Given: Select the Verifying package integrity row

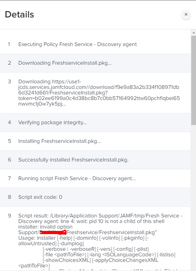Looking at the screenshot, I should [95, 123].
